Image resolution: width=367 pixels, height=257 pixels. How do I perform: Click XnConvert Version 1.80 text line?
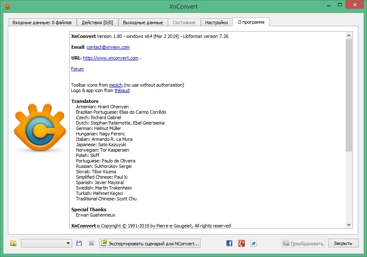[150, 36]
